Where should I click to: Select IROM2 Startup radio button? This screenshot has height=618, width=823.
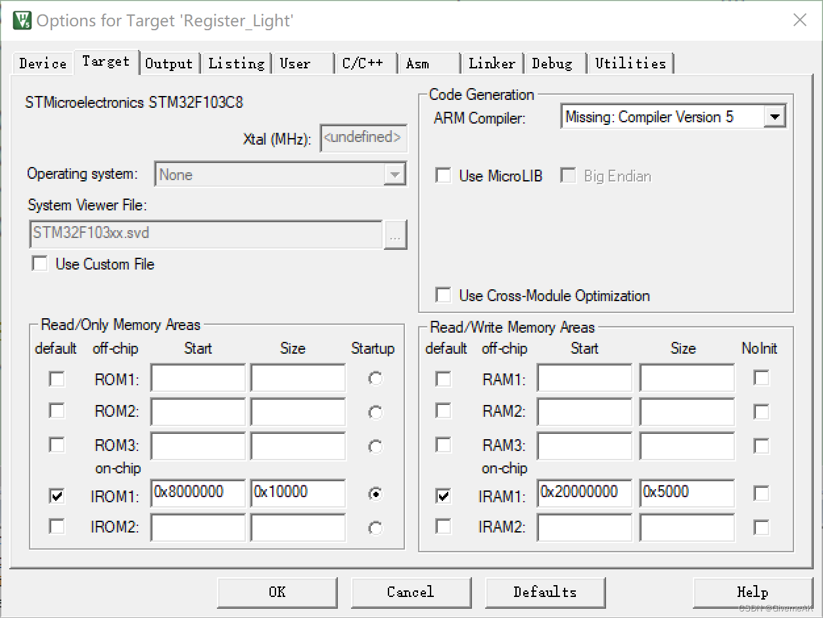[375, 527]
